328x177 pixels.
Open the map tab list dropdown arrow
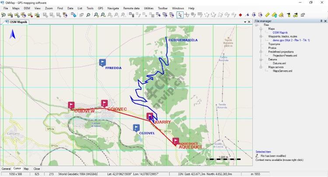245,22
